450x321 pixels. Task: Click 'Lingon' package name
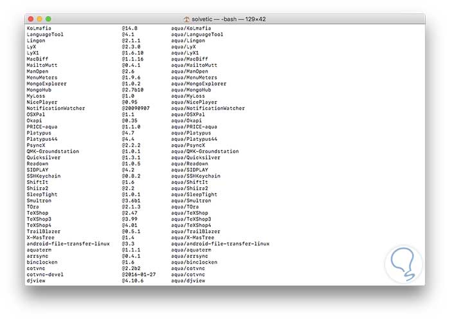(36, 41)
